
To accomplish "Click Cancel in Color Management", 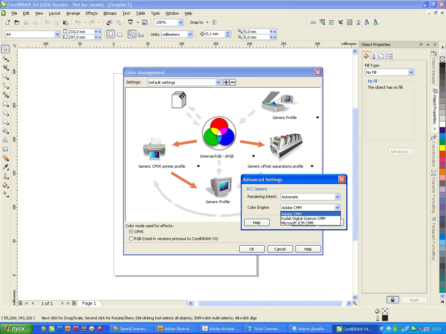I will [x=280, y=249].
